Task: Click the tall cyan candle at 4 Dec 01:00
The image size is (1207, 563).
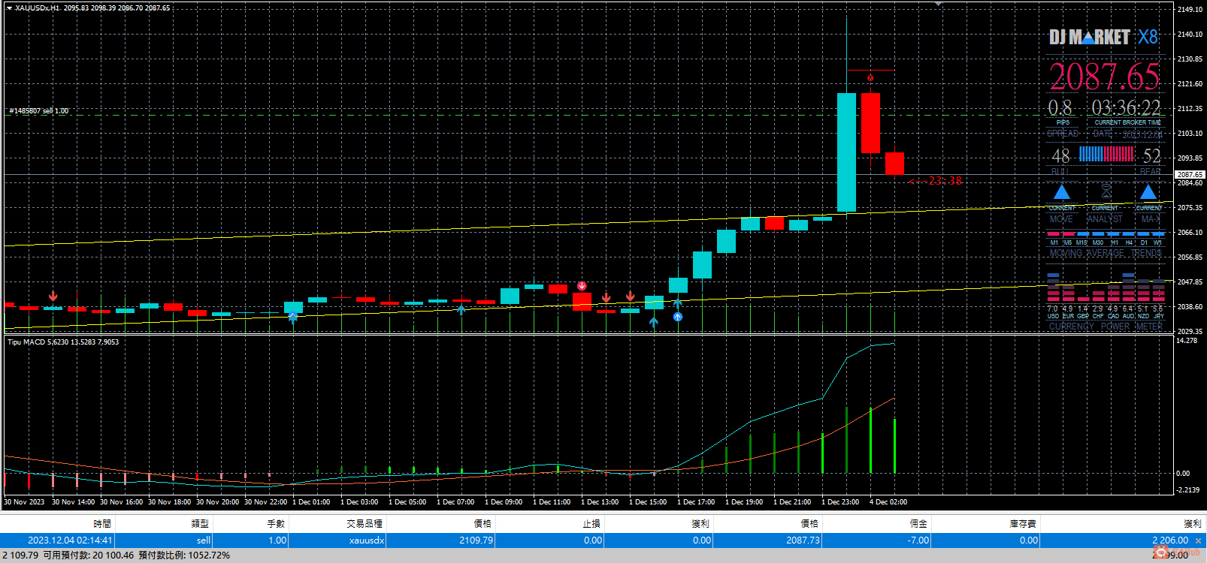Action: [846, 152]
